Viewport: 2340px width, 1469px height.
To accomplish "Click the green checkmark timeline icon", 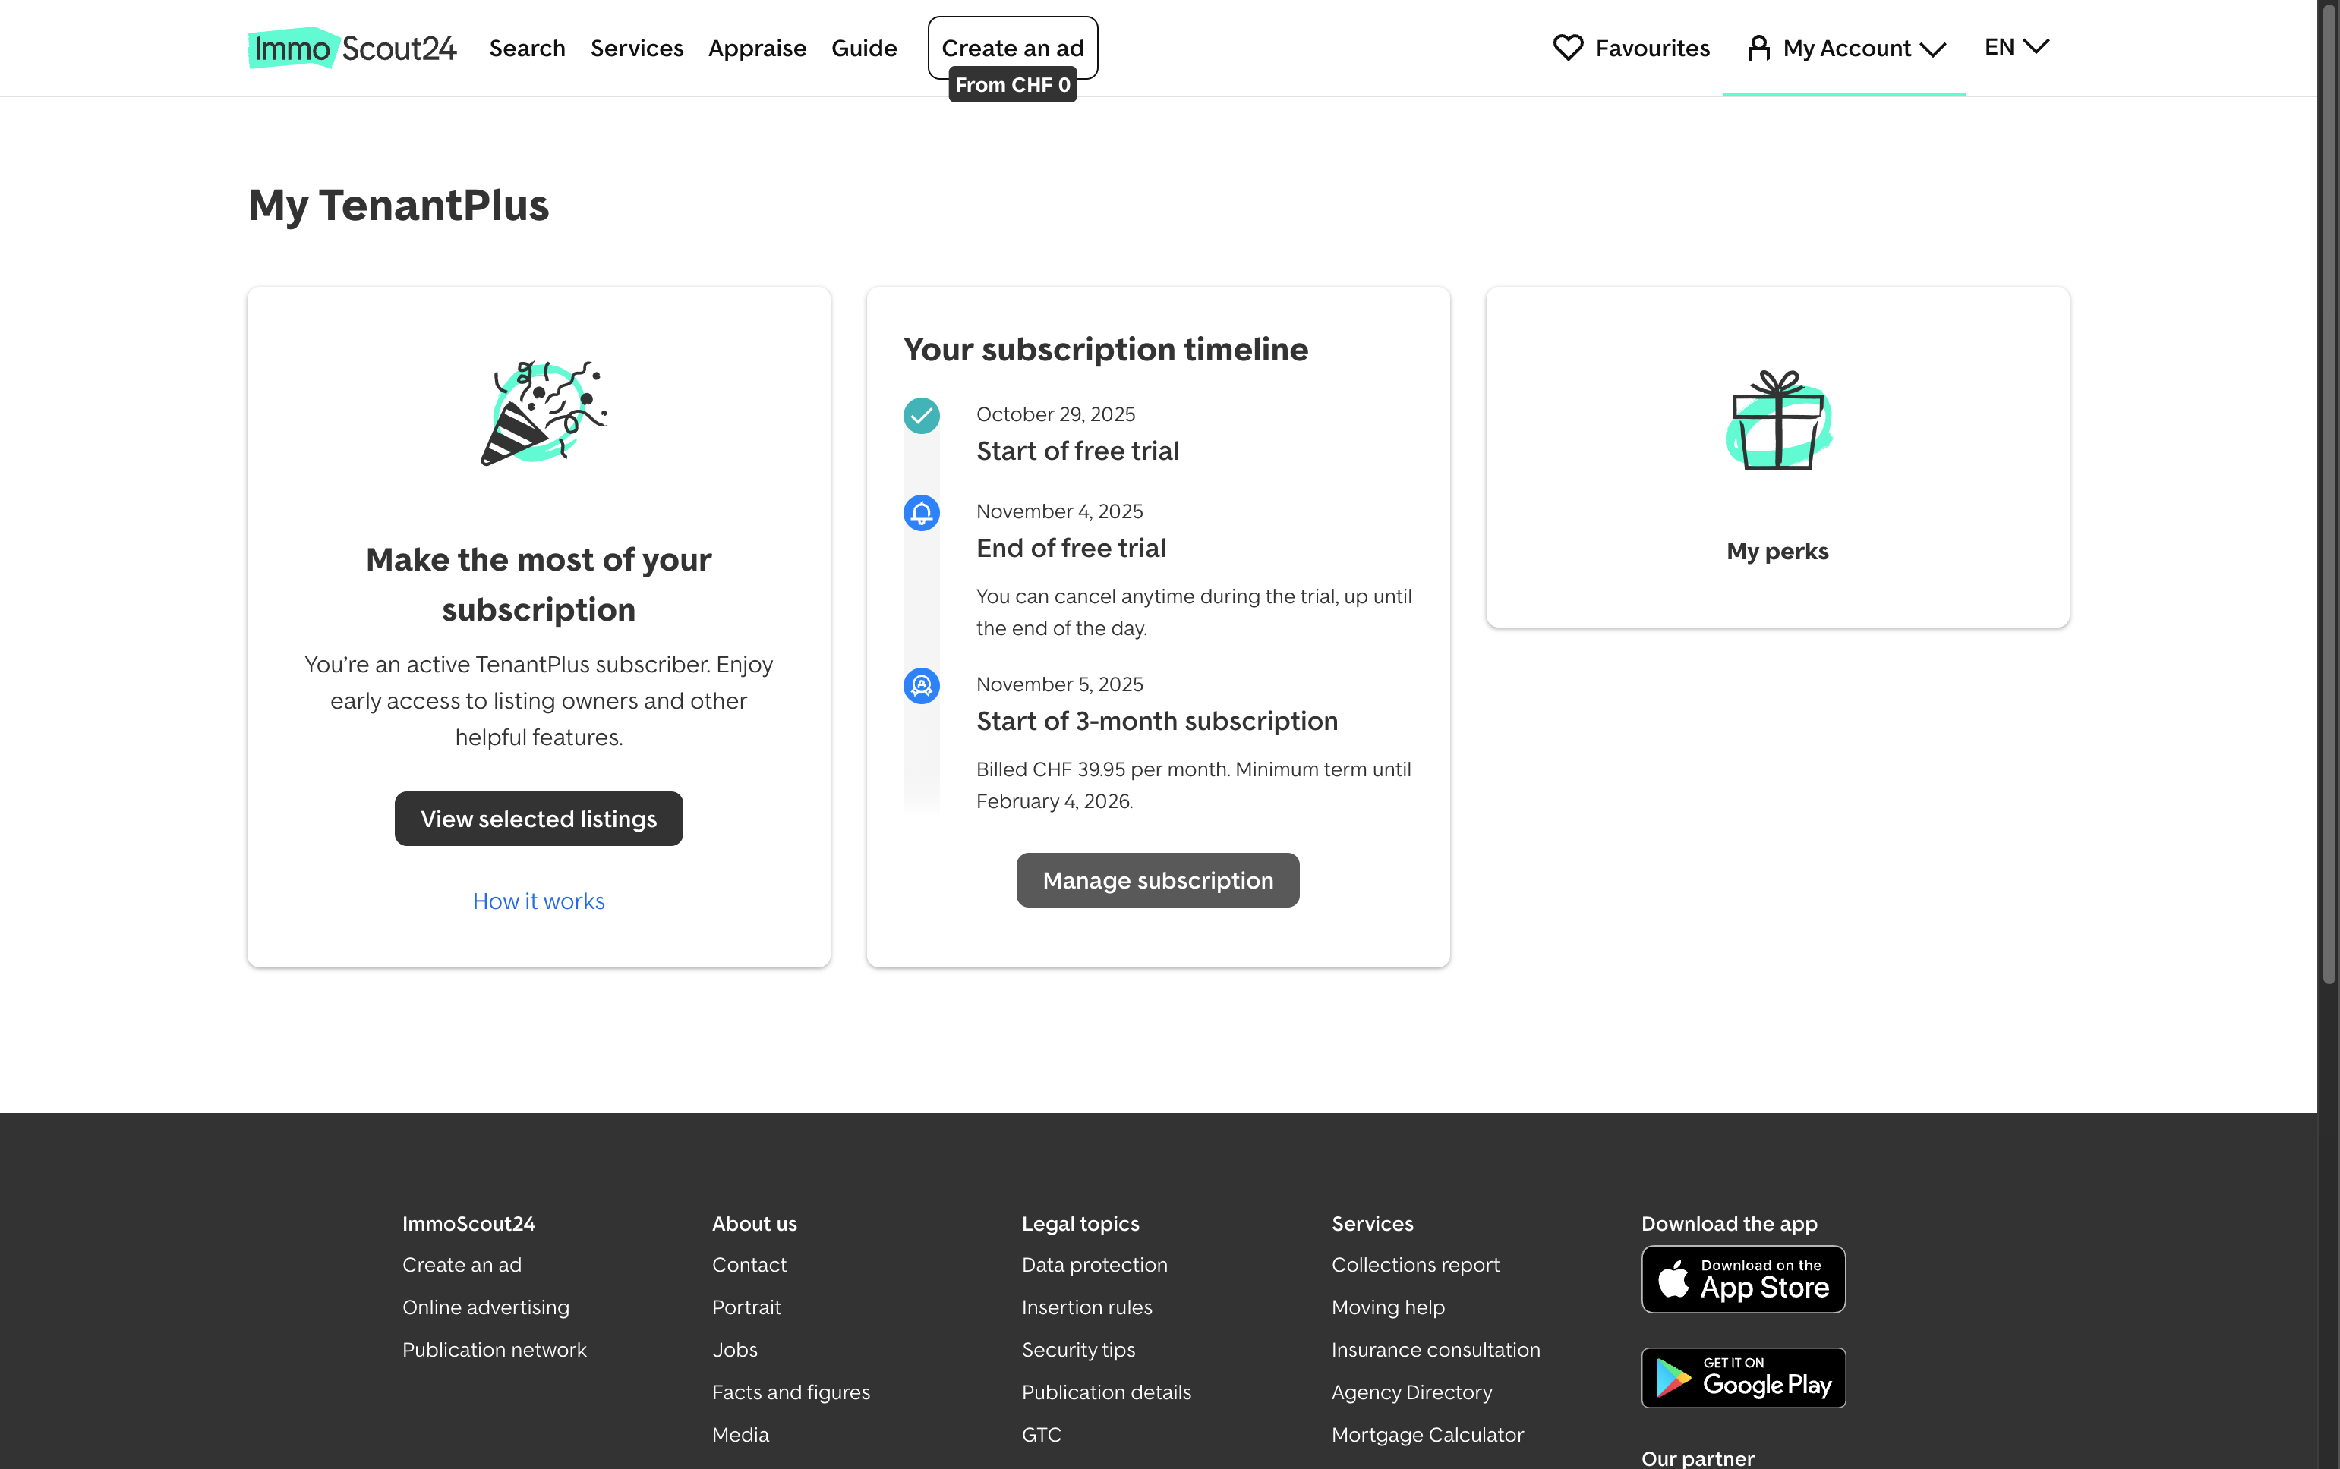I will click(921, 416).
